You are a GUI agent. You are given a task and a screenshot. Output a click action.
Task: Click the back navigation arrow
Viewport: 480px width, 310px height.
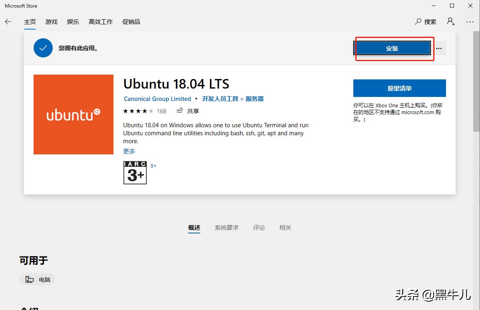coord(8,22)
